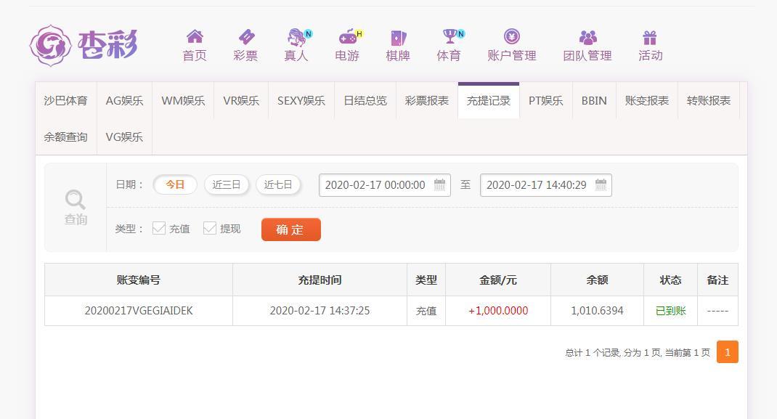
Task: Select the 今日 date range option
Action: pyautogui.click(x=175, y=184)
